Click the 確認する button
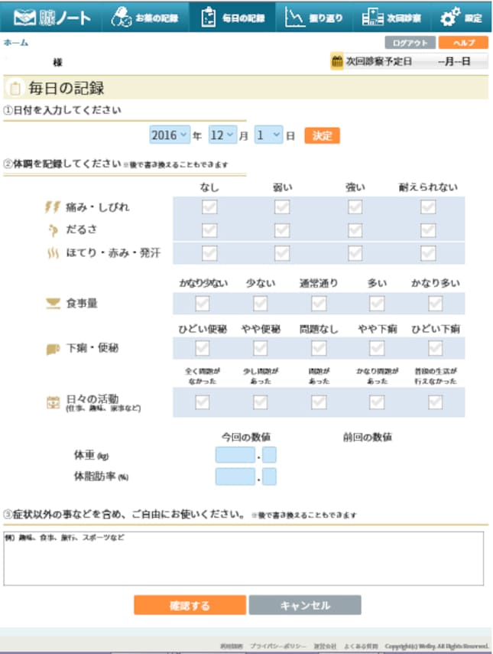This screenshot has width=493, height=654. pyautogui.click(x=190, y=605)
